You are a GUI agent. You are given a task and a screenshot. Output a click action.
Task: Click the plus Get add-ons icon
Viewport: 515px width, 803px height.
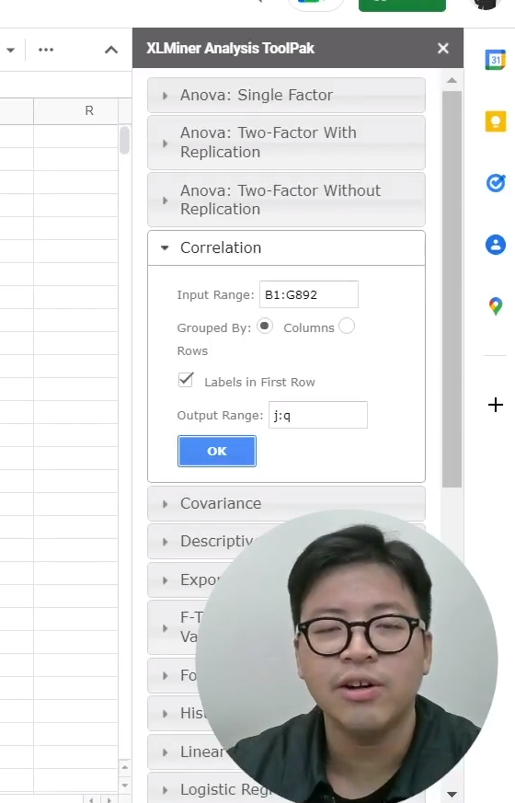click(495, 405)
